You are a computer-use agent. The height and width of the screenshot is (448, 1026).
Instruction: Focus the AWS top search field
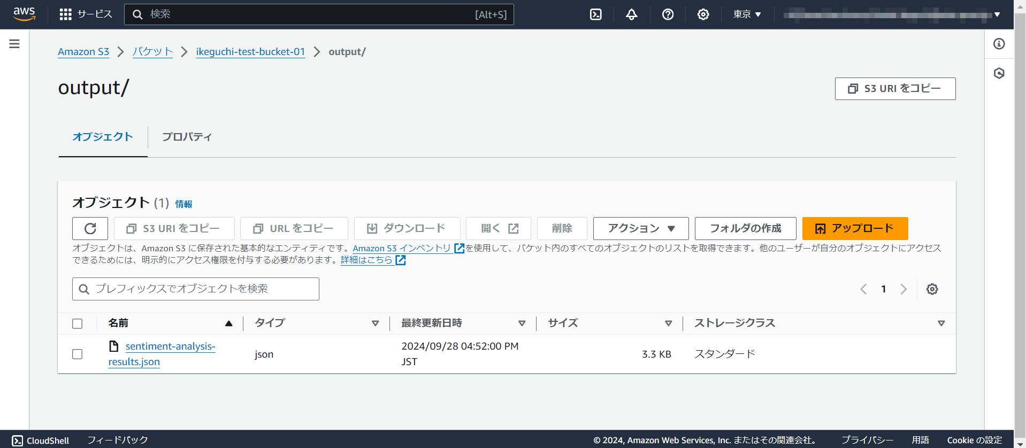(x=319, y=14)
